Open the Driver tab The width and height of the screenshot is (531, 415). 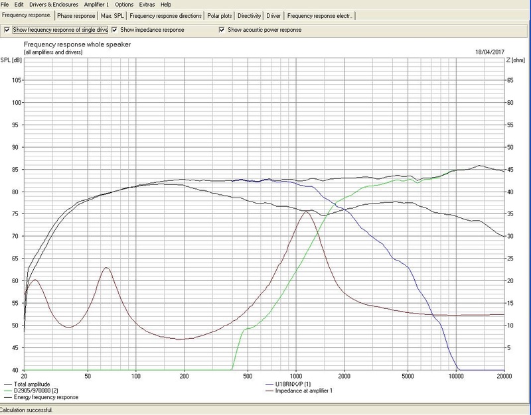point(273,15)
